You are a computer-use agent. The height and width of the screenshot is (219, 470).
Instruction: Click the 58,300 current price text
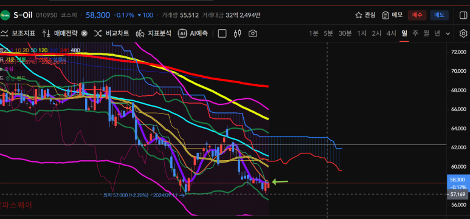click(98, 15)
